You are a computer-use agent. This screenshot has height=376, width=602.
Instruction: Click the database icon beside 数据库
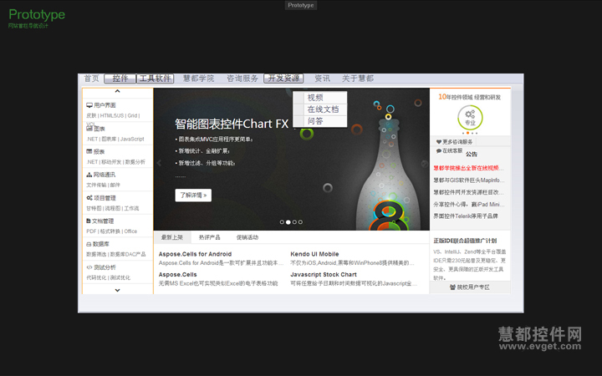[89, 244]
